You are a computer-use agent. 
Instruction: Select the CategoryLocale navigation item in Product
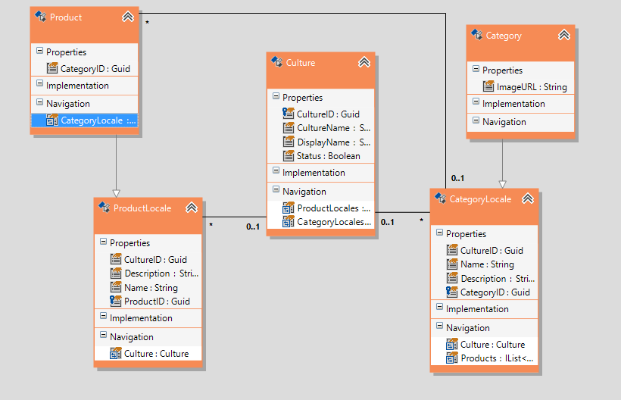[x=85, y=120]
